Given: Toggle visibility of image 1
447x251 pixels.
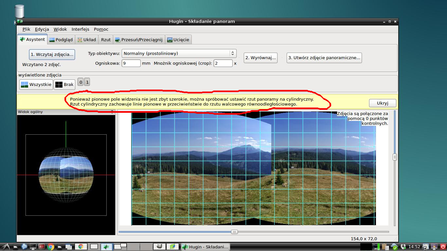Looking at the screenshot, I should click(87, 82).
